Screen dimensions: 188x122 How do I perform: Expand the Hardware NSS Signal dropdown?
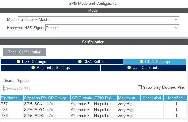(x=112, y=28)
